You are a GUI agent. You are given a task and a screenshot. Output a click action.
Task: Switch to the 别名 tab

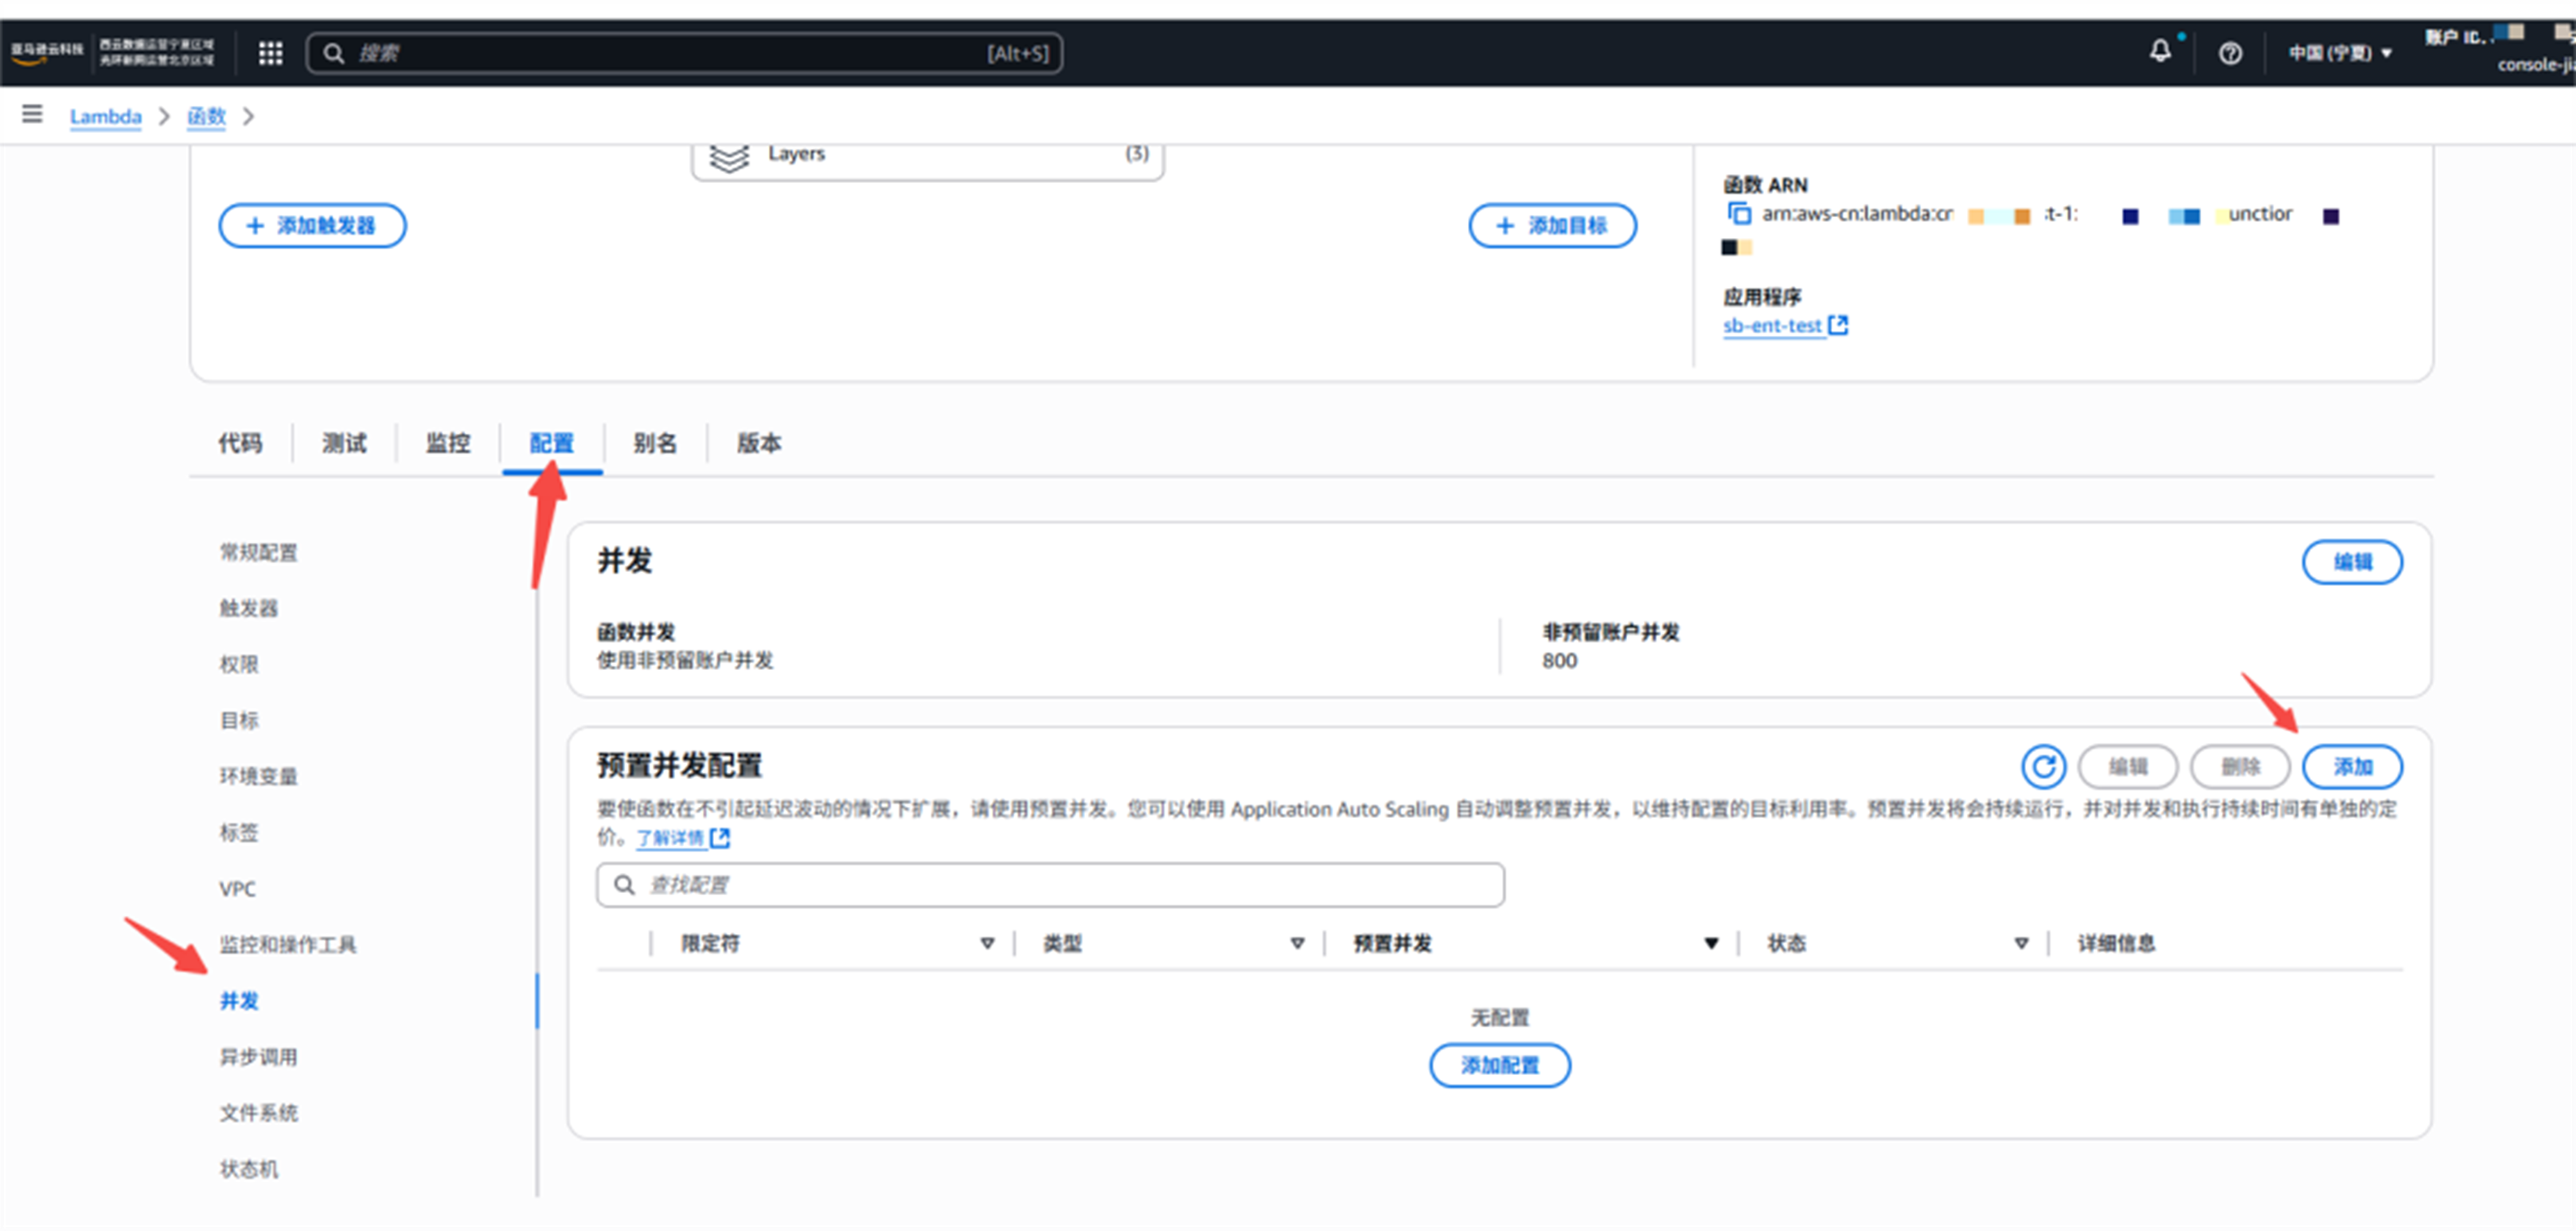pos(655,443)
